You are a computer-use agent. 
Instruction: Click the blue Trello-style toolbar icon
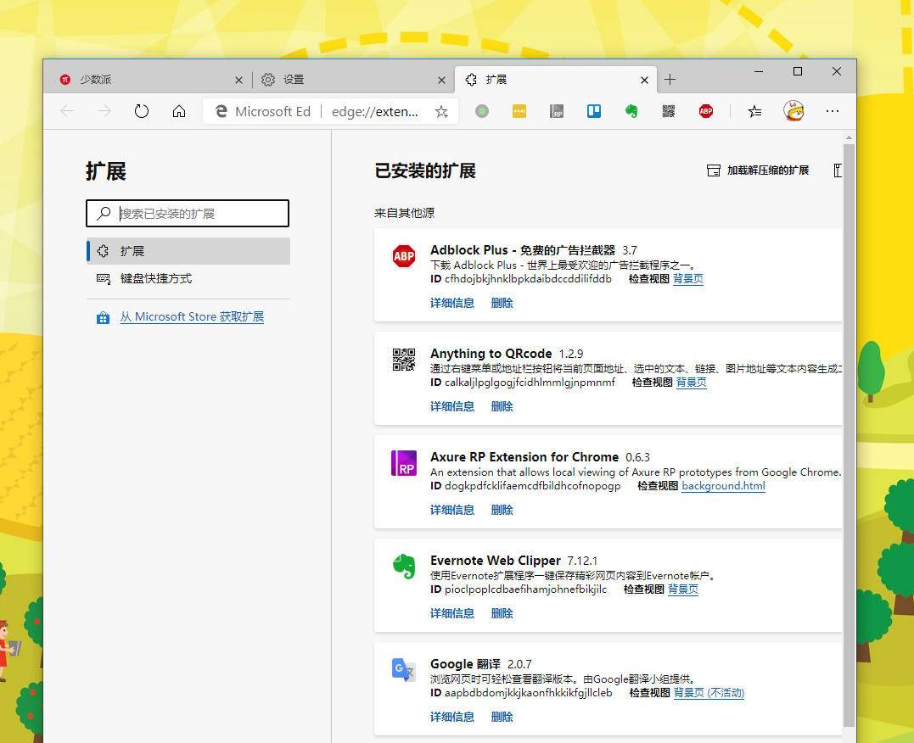[594, 111]
